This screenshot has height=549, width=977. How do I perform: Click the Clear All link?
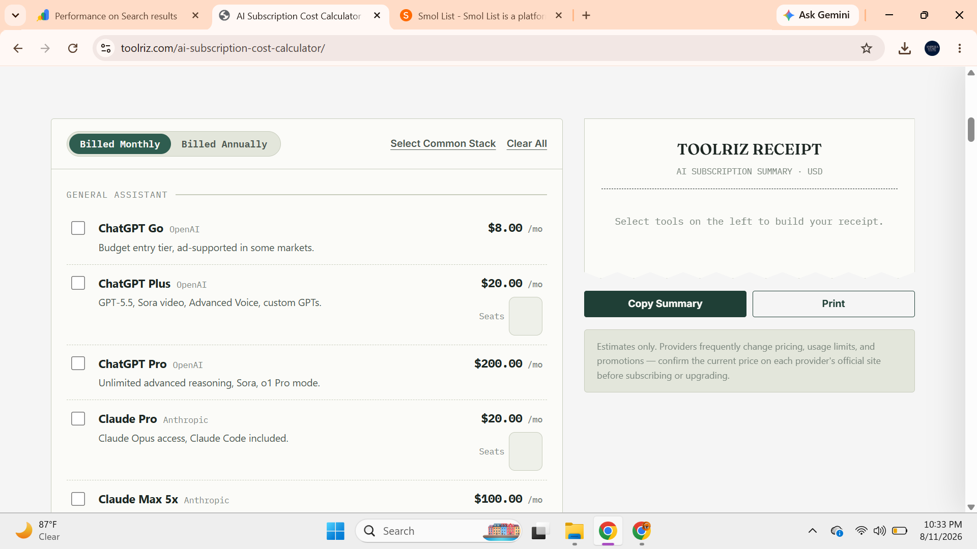pyautogui.click(x=527, y=144)
